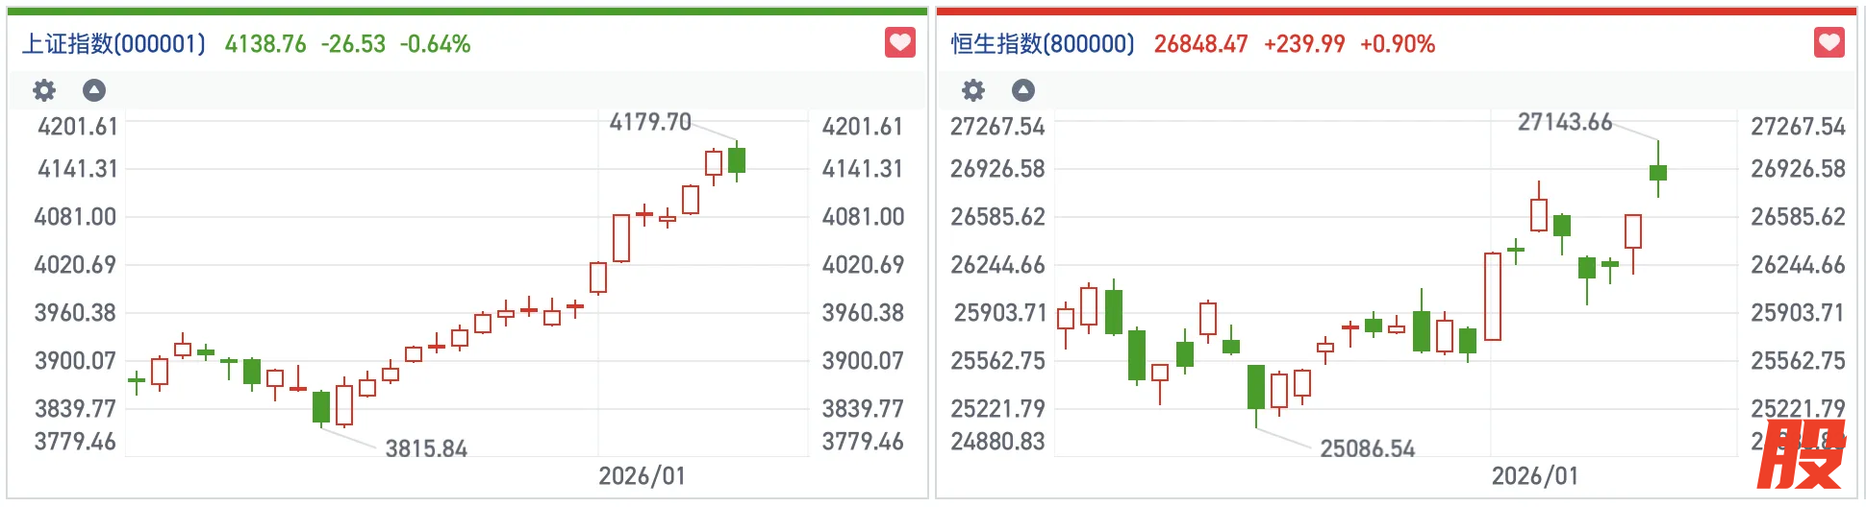This screenshot has width=1866, height=507.
Task: Click the 27143.66 high price label
Action: point(1564,122)
